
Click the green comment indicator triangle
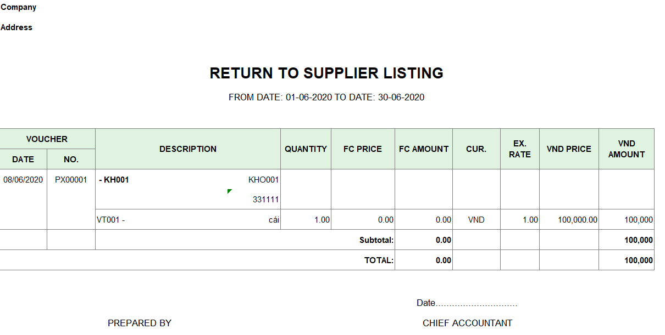click(229, 191)
